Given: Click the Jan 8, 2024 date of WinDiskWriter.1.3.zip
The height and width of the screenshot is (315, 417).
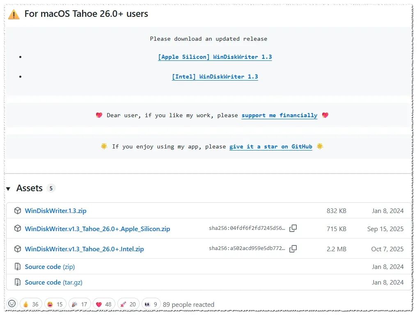Looking at the screenshot, I should pyautogui.click(x=388, y=211).
